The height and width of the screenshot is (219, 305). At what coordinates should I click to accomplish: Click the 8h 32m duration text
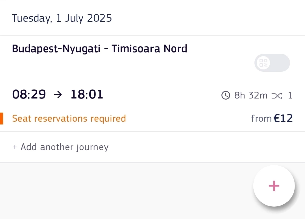(251, 95)
